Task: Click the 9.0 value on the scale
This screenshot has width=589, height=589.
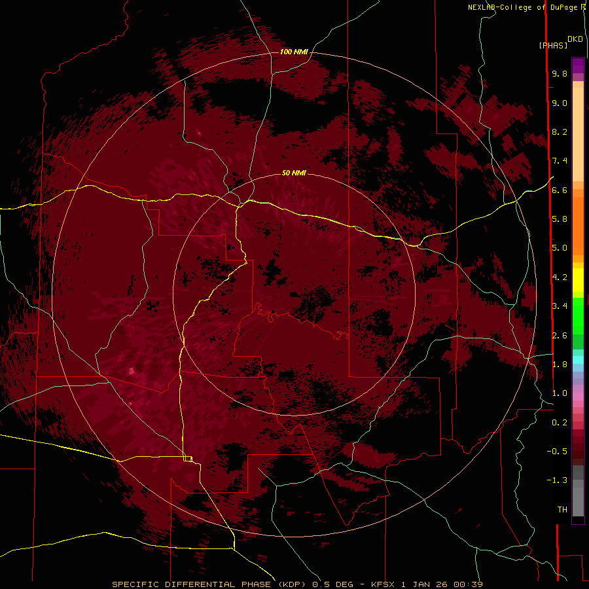Action: [x=560, y=103]
